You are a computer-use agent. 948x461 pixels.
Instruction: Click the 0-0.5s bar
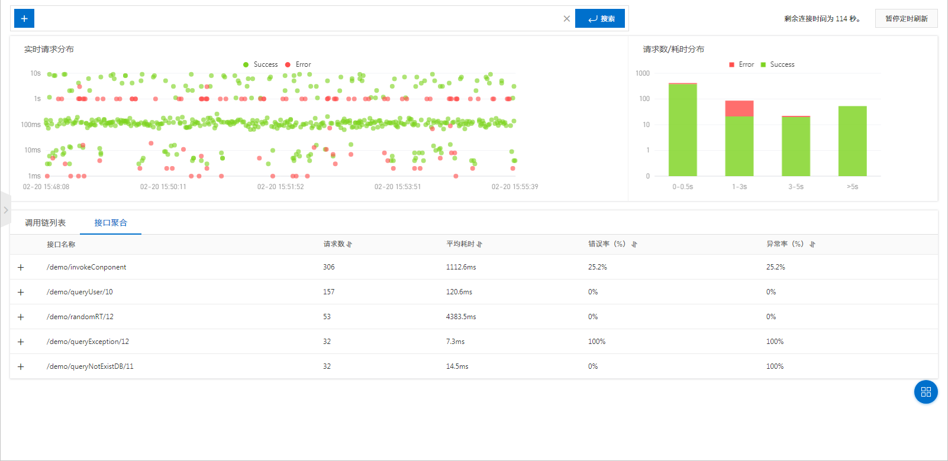682,129
